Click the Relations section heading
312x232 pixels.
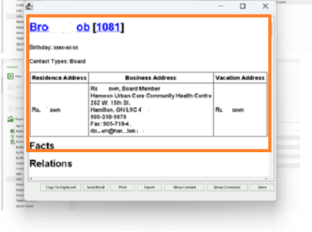click(51, 163)
